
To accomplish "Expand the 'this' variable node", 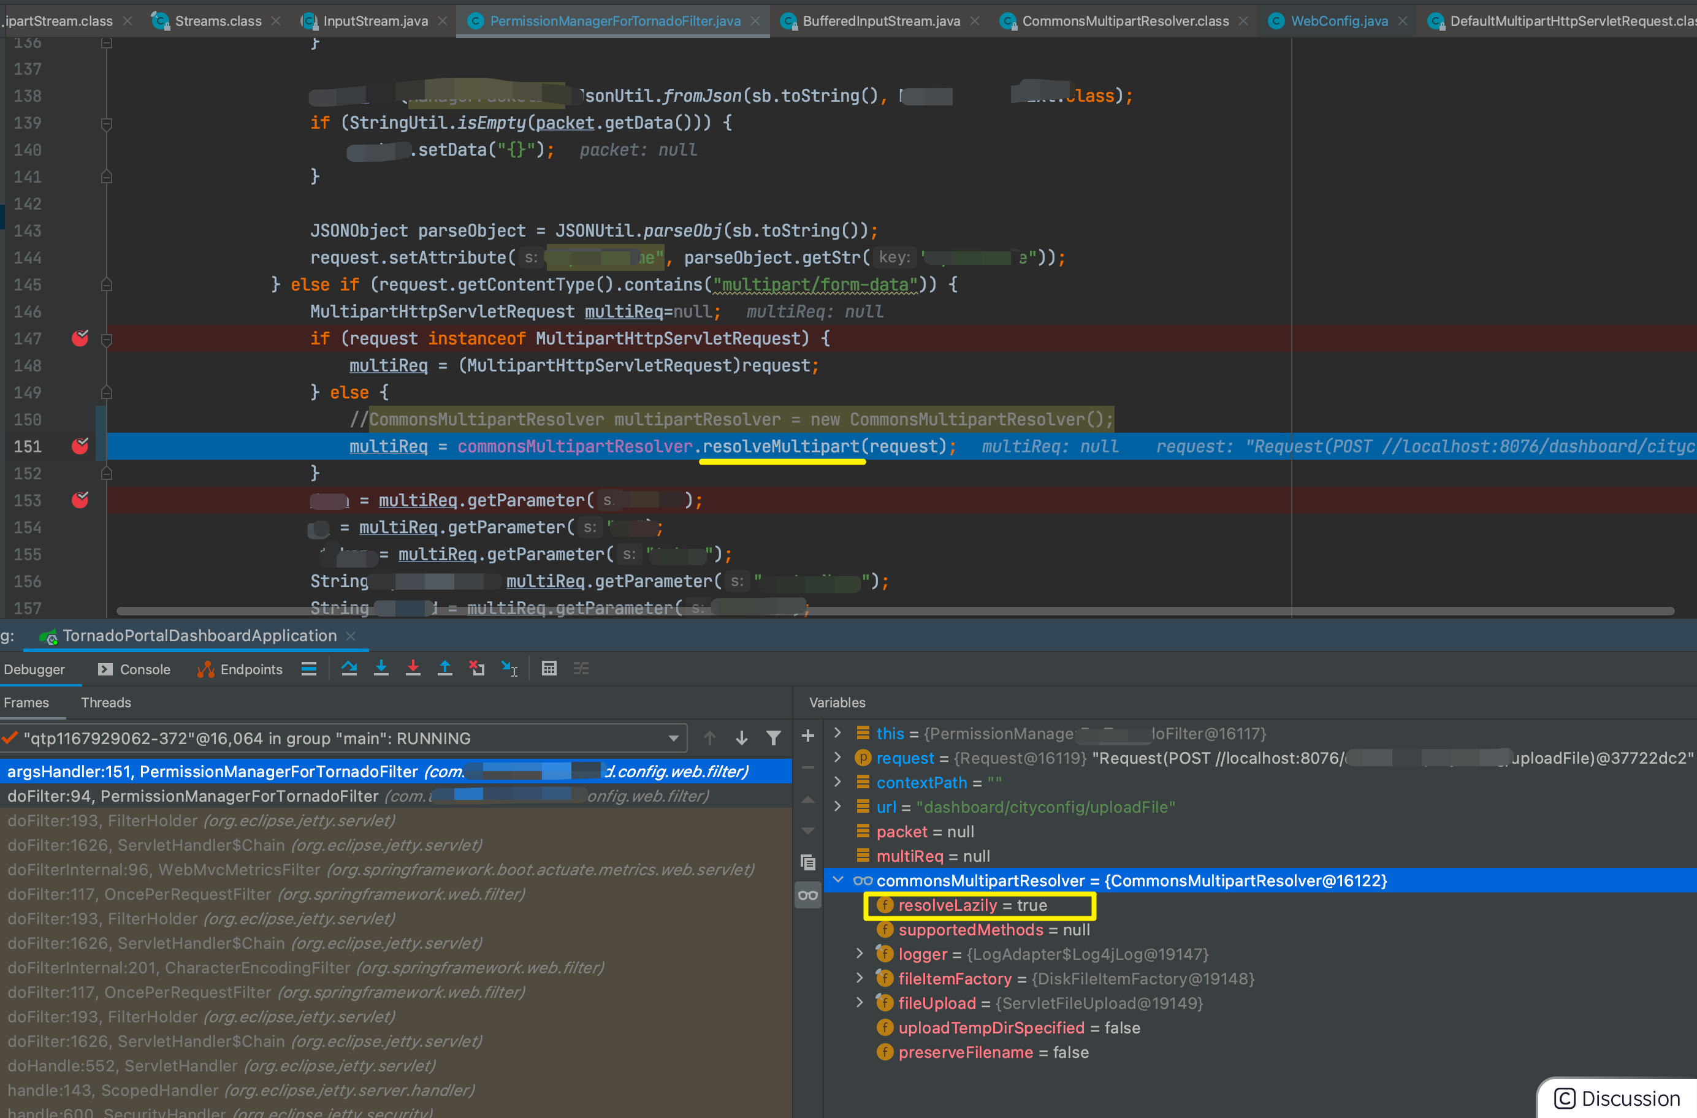I will [838, 732].
